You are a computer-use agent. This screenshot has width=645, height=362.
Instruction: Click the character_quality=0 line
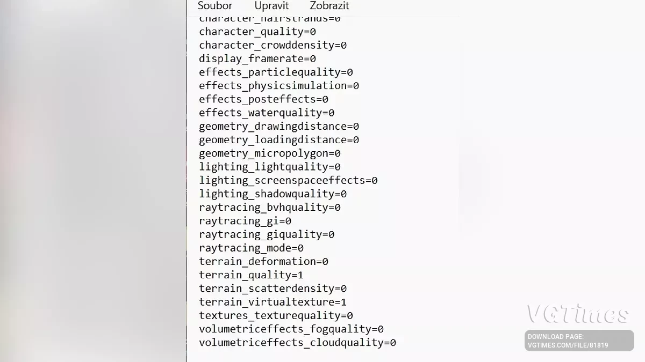coord(257,32)
